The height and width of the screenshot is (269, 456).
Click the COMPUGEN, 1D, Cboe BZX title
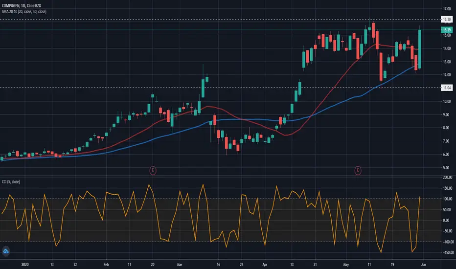[x=21, y=5]
